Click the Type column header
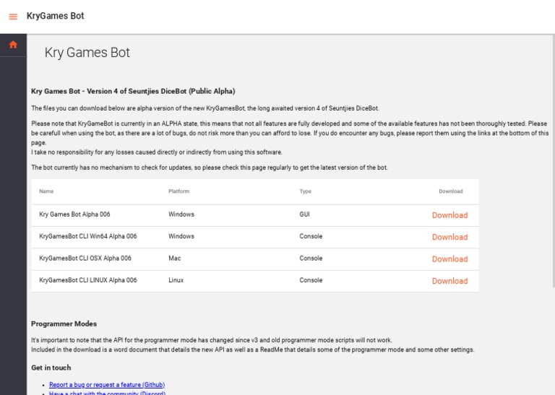 [306, 191]
